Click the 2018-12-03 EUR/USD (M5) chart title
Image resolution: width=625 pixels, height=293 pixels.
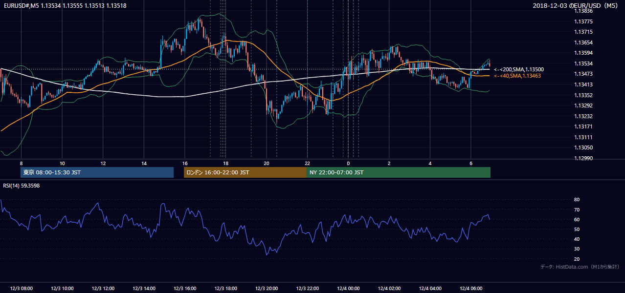pos(576,5)
